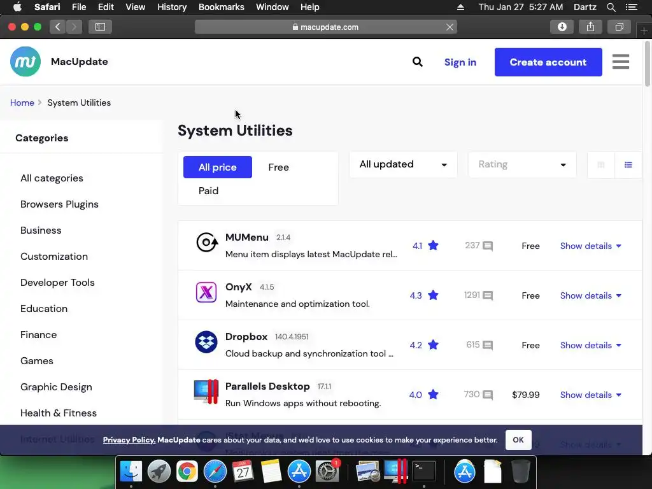Image resolution: width=652 pixels, height=489 pixels.
Task: Expand Show details for MUMenu
Action: tap(590, 246)
